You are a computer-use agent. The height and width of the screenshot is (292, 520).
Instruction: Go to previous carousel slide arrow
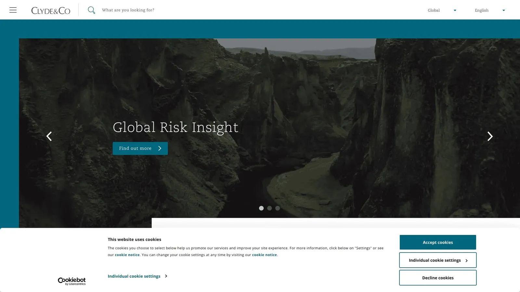[x=49, y=136]
